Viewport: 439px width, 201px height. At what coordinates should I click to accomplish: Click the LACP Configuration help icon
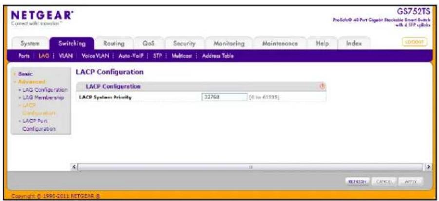pos(322,87)
